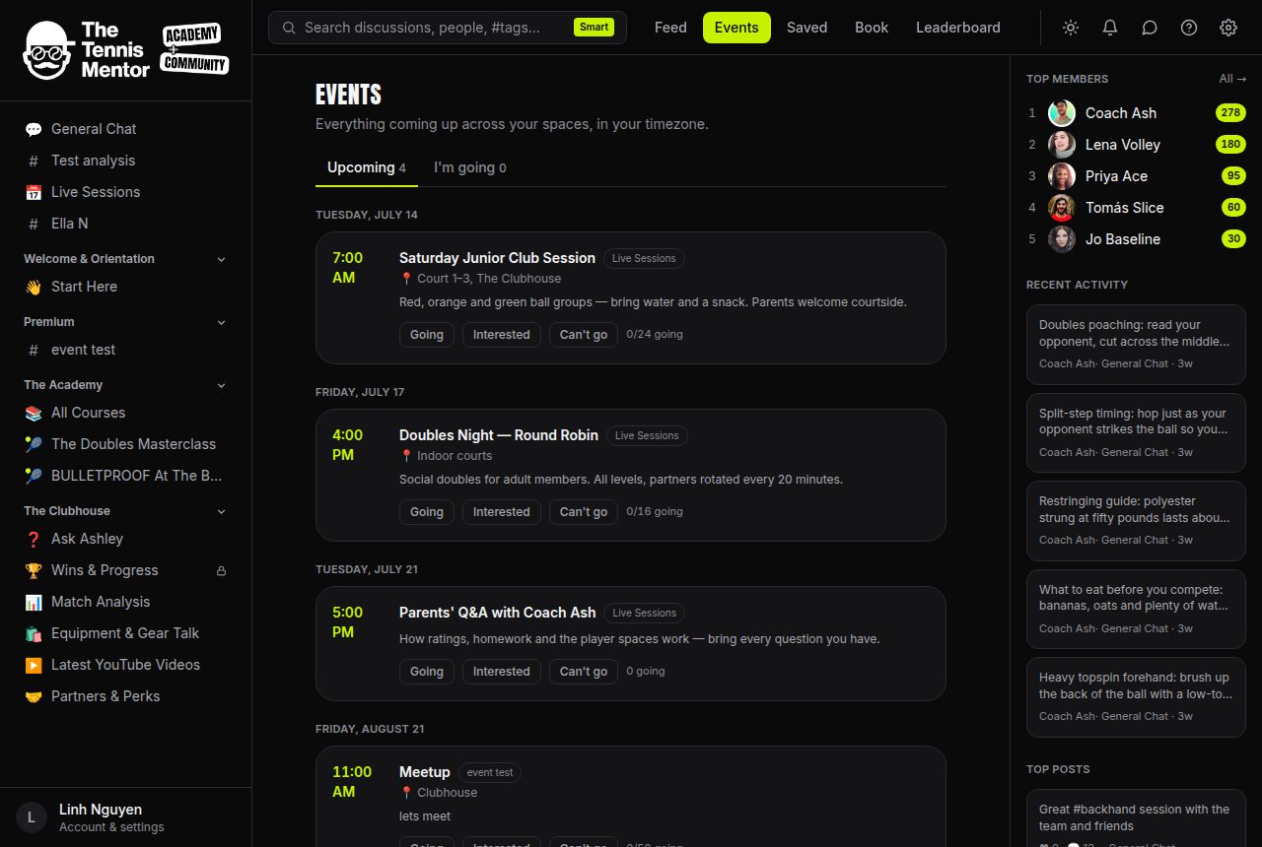The image size is (1262, 847).
Task: Select the Upcoming events tab
Action: (367, 167)
